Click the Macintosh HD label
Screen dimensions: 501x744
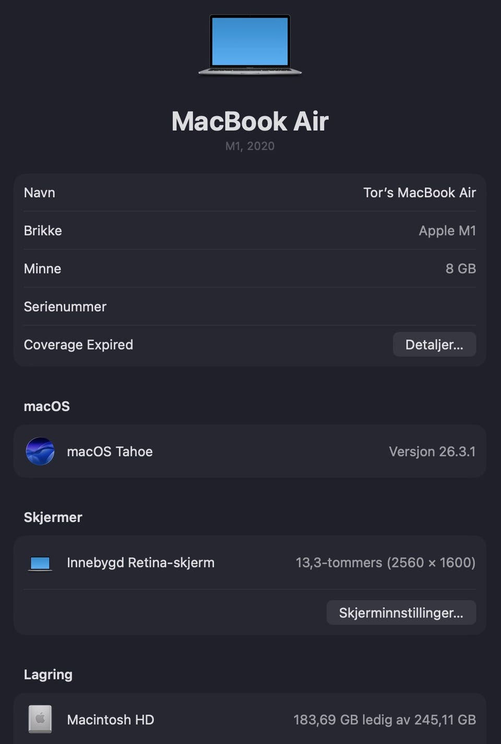click(x=111, y=720)
